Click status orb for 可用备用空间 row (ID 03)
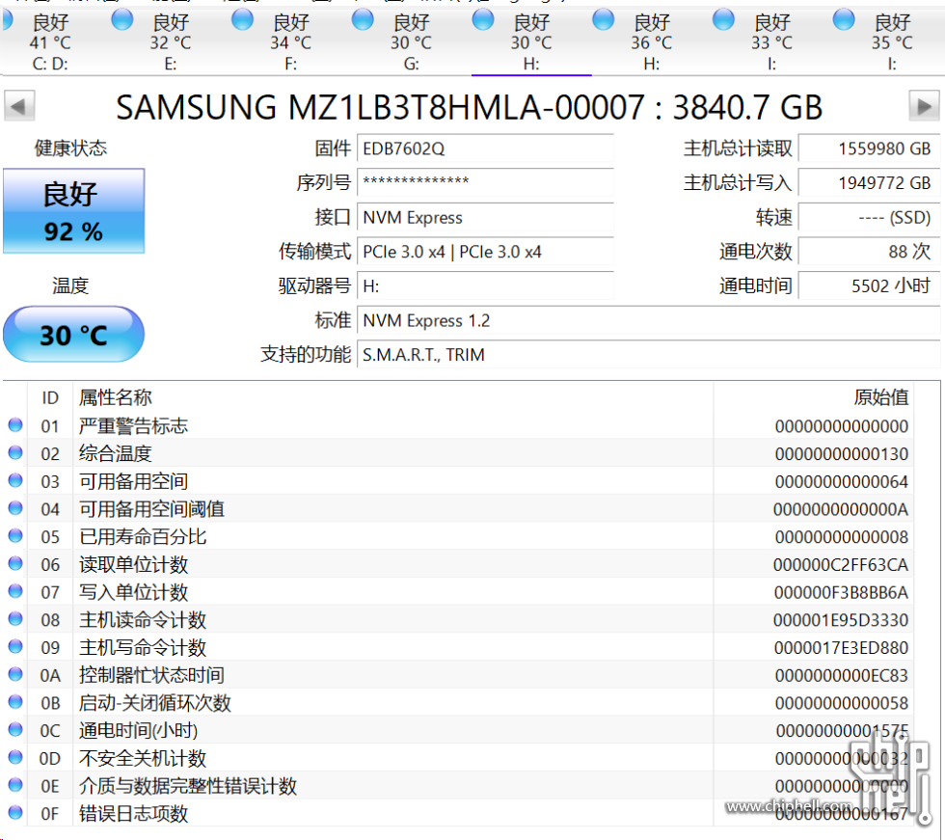945x840 pixels. 15,481
